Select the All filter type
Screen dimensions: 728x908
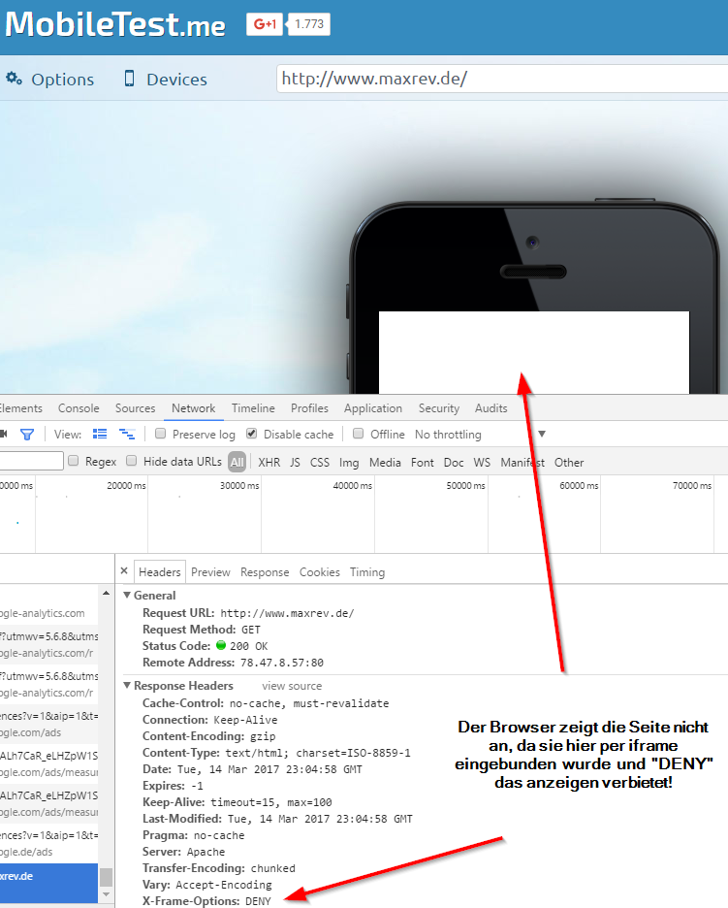pyautogui.click(x=237, y=462)
